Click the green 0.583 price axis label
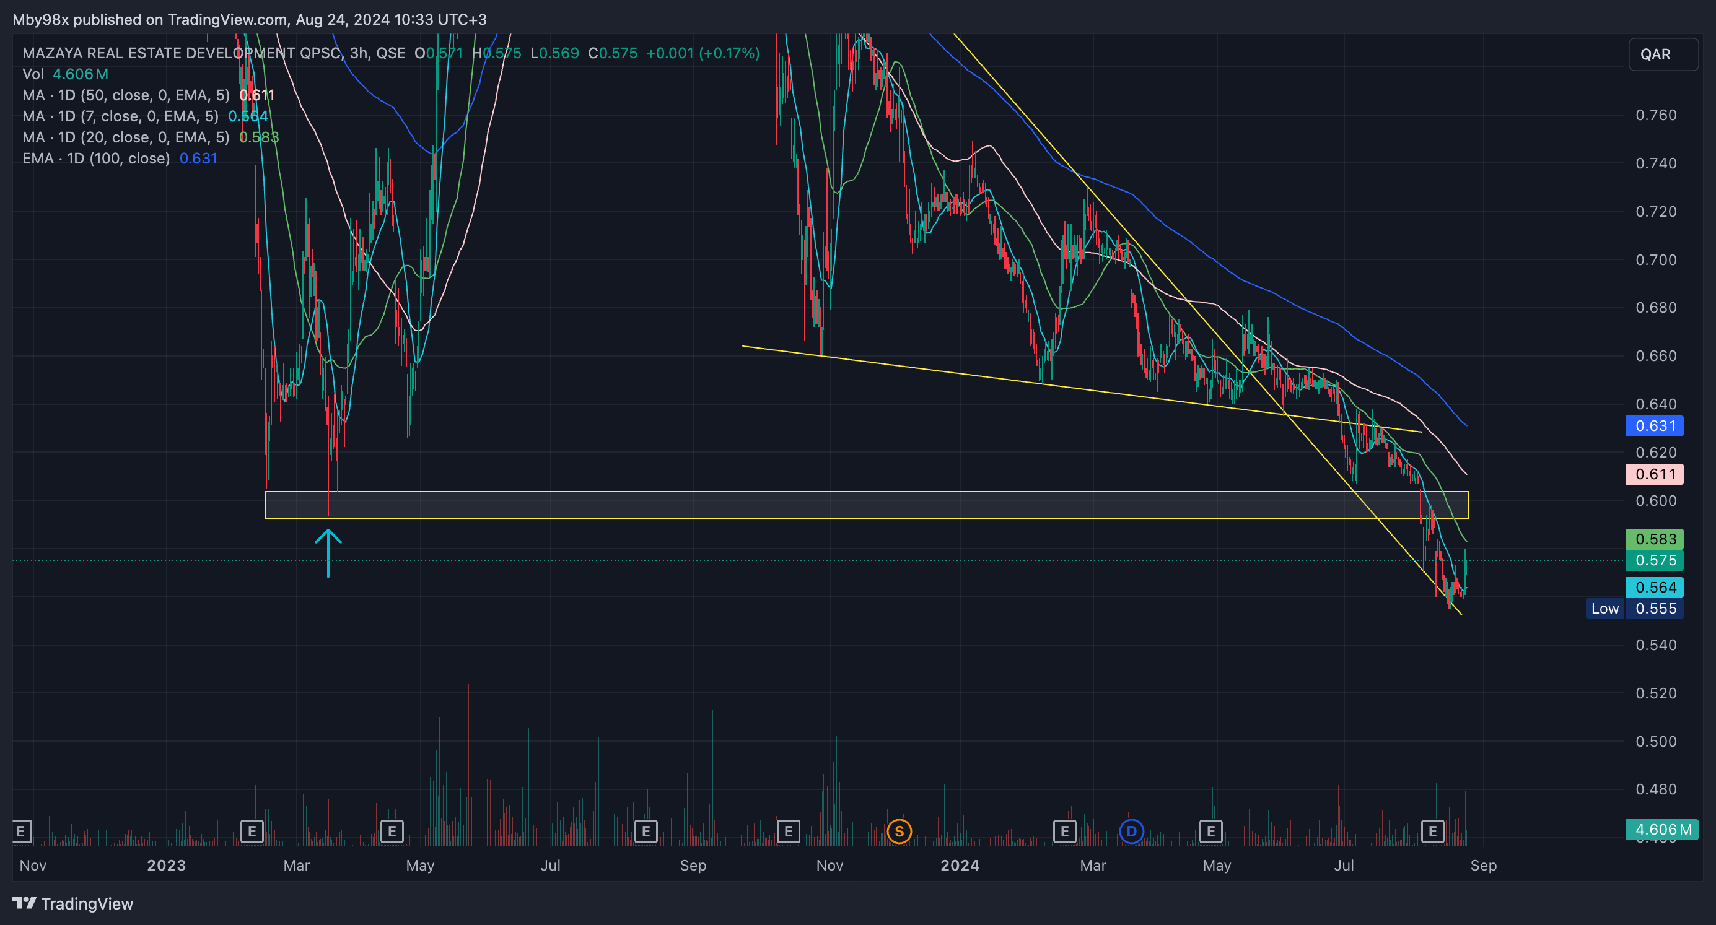1716x925 pixels. (x=1655, y=539)
